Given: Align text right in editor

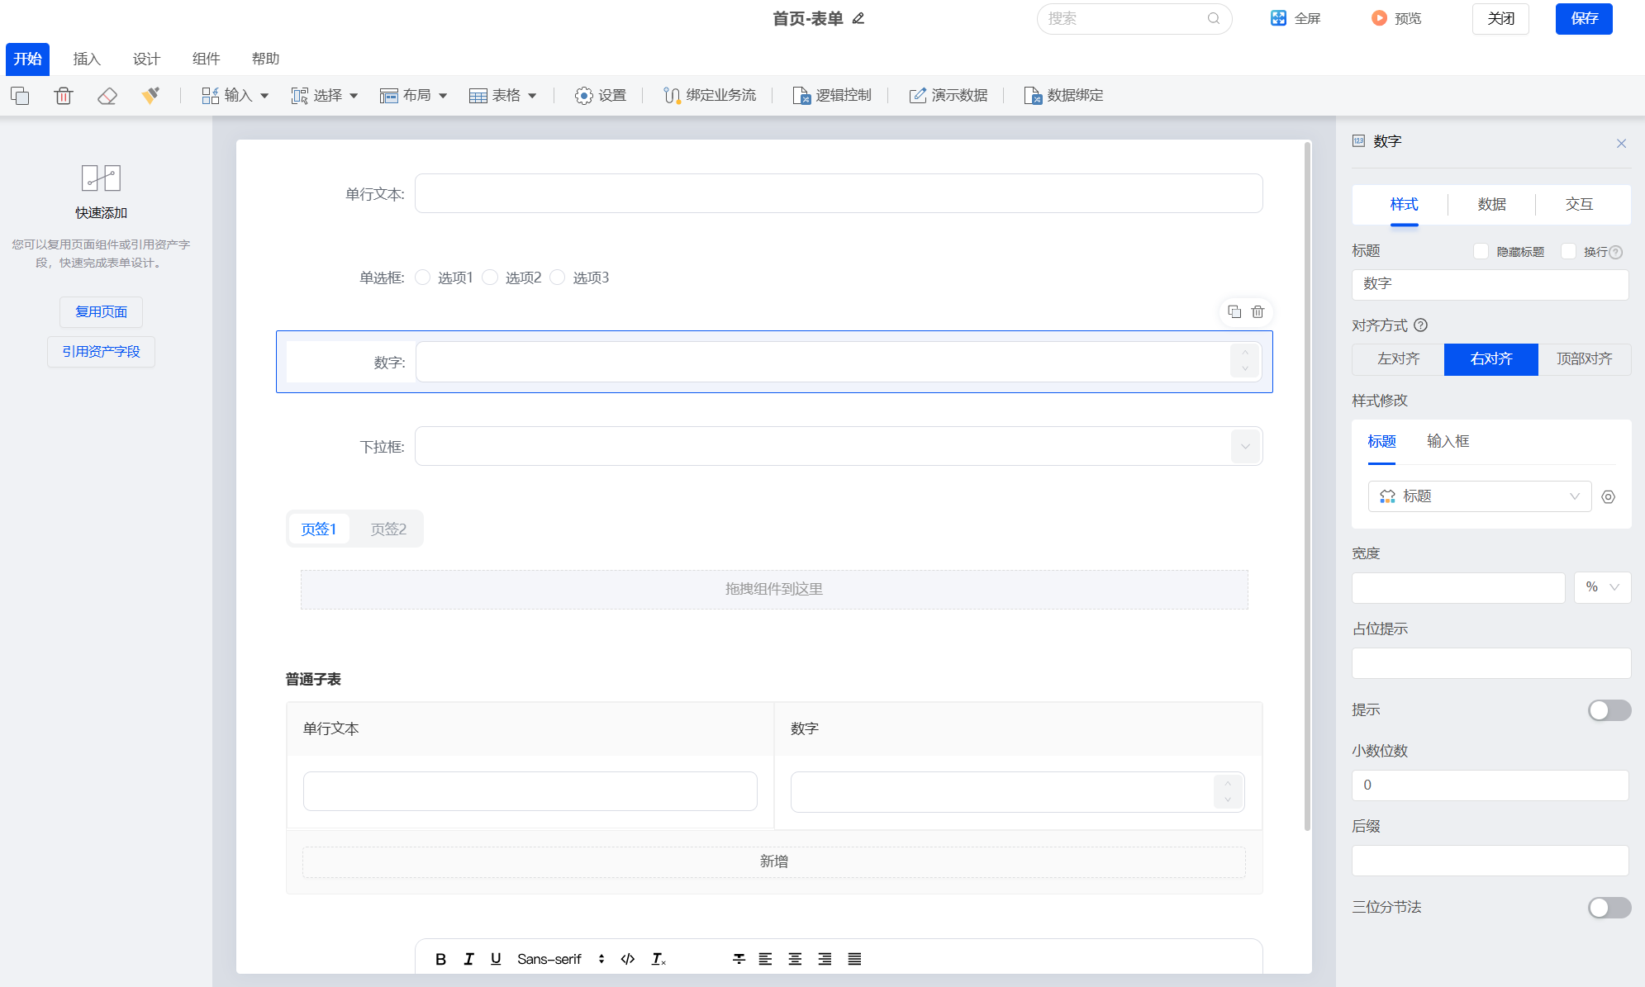Looking at the screenshot, I should click(825, 959).
